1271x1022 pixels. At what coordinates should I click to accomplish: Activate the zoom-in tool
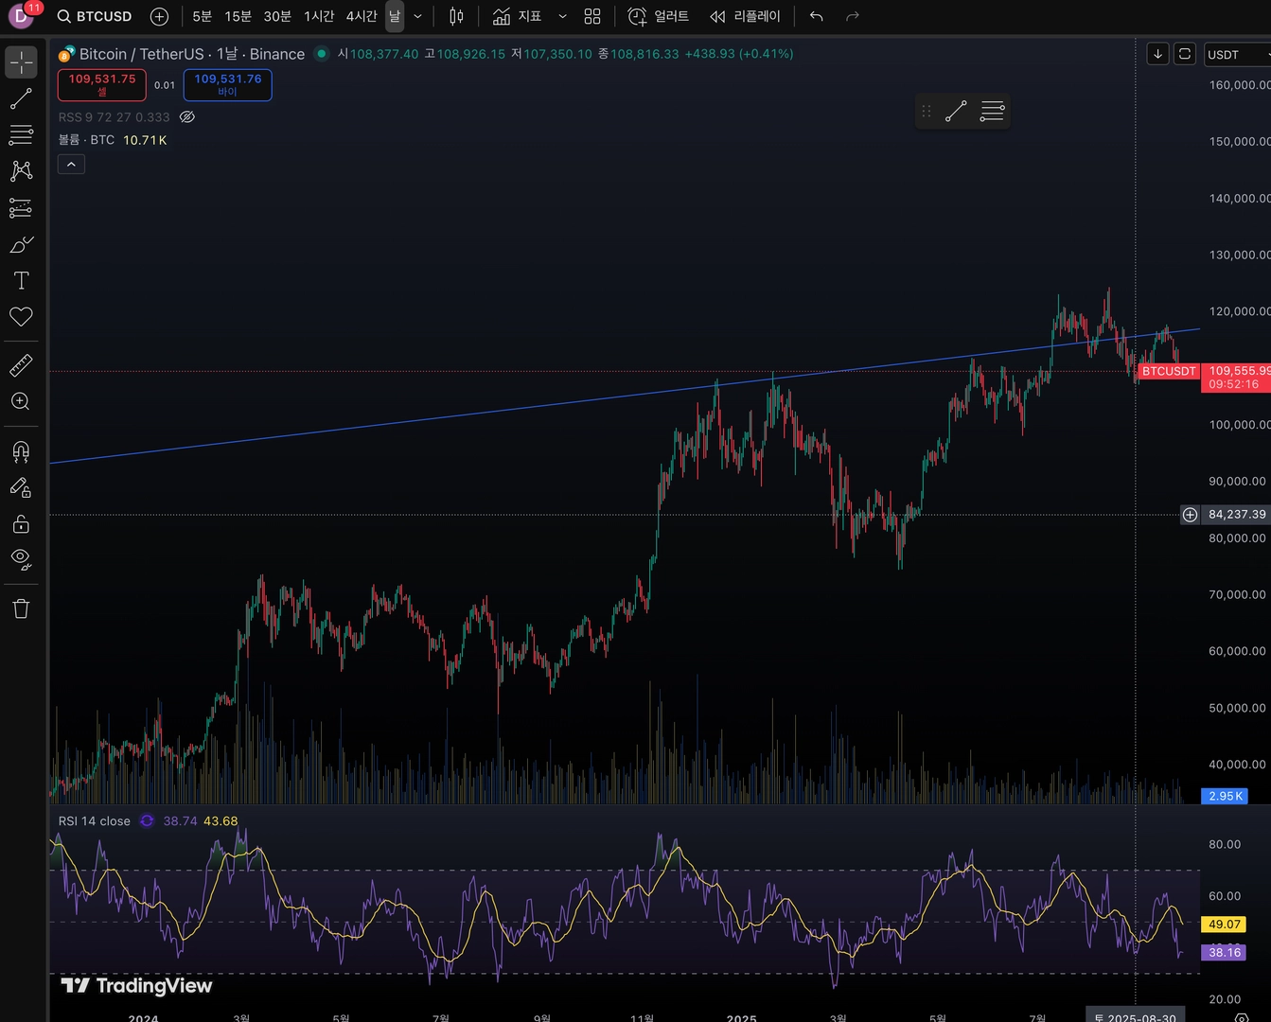[21, 401]
